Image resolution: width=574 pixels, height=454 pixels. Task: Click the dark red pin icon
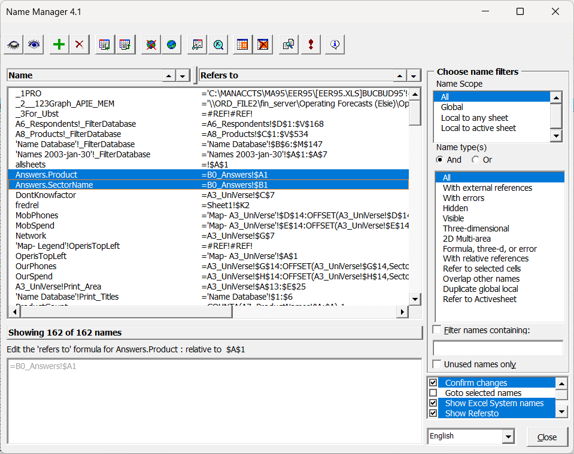[311, 45]
